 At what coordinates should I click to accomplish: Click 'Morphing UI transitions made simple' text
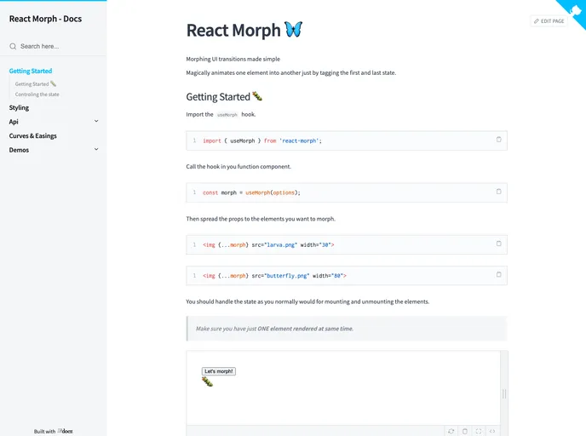233,59
